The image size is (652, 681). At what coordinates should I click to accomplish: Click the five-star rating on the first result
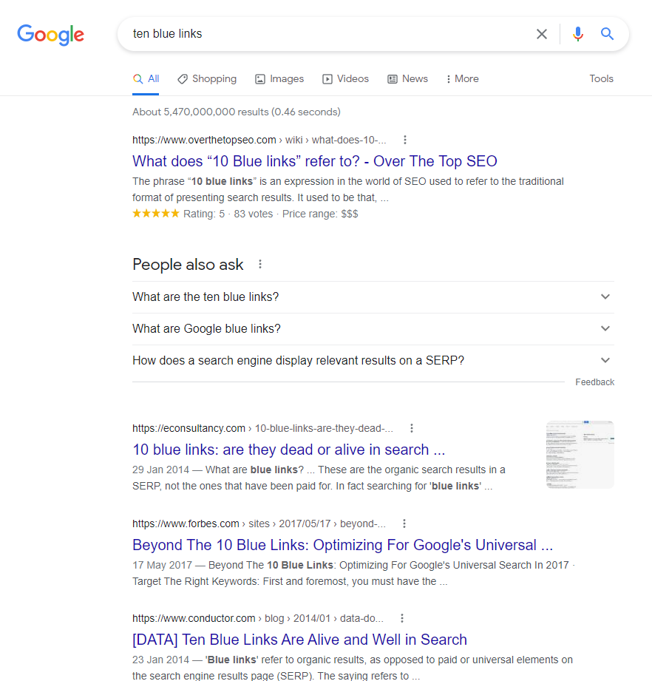[x=155, y=213]
